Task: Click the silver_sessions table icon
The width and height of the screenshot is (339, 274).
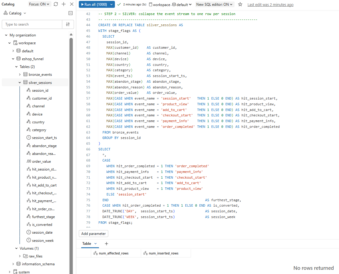Action: (x=26, y=82)
